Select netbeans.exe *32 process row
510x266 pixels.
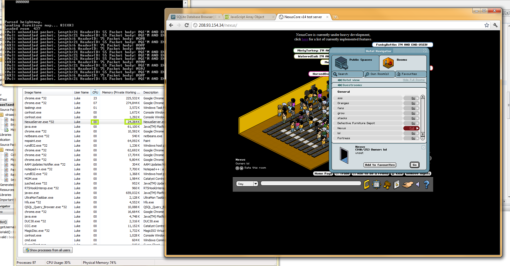point(94,136)
